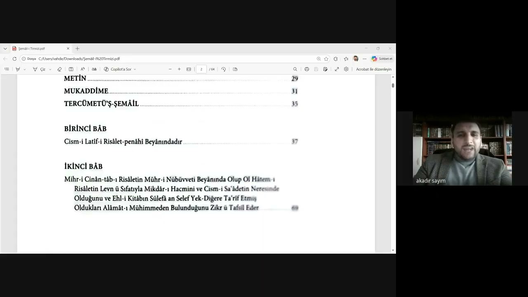Viewport: 528px width, 297px height.
Task: Enter full screen with expand arrows icon
Action: [x=337, y=69]
